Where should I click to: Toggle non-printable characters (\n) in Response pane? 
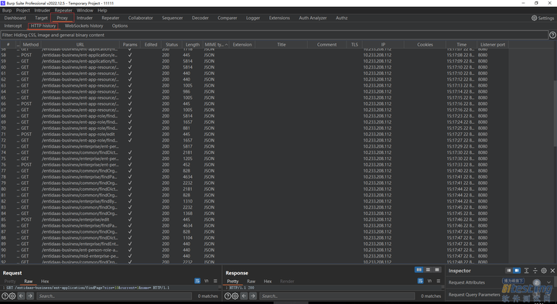(x=429, y=281)
